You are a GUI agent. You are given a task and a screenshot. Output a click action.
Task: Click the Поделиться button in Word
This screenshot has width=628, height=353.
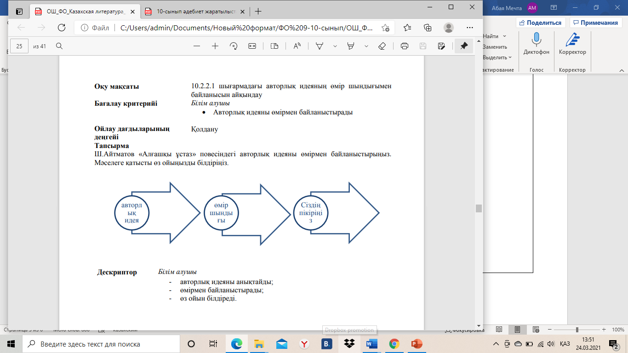pos(541,23)
